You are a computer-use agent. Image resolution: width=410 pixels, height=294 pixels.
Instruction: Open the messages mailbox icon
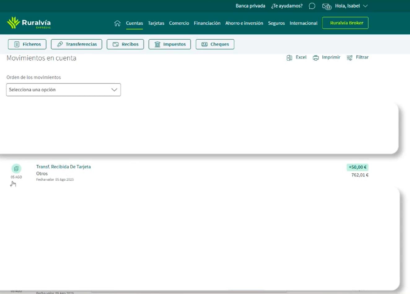327,6
